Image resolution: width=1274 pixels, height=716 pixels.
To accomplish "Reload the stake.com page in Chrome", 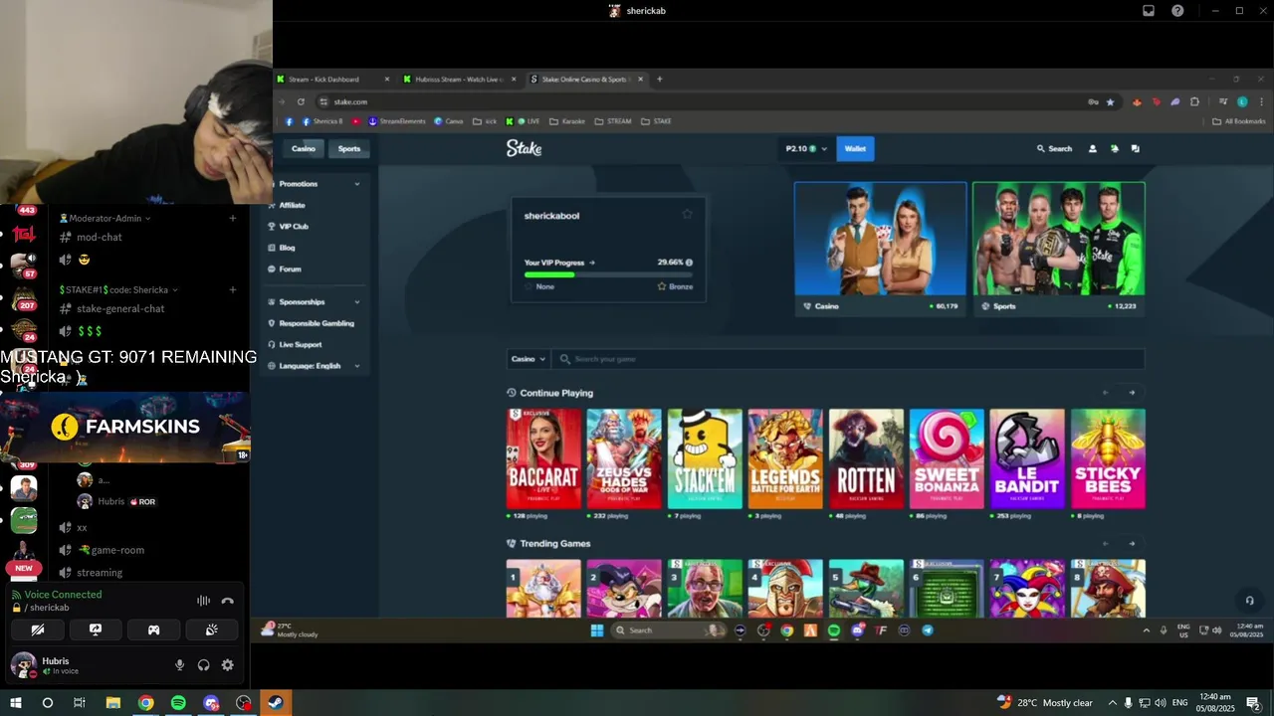I will click(x=301, y=101).
